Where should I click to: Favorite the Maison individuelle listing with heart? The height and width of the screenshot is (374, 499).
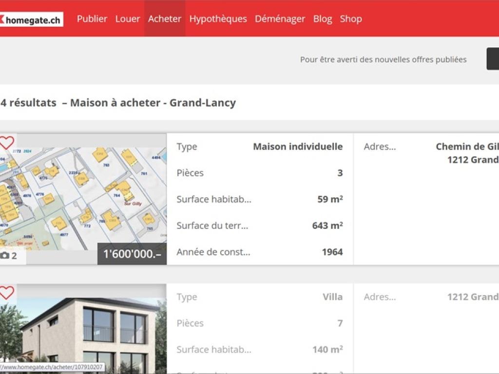(x=7, y=143)
